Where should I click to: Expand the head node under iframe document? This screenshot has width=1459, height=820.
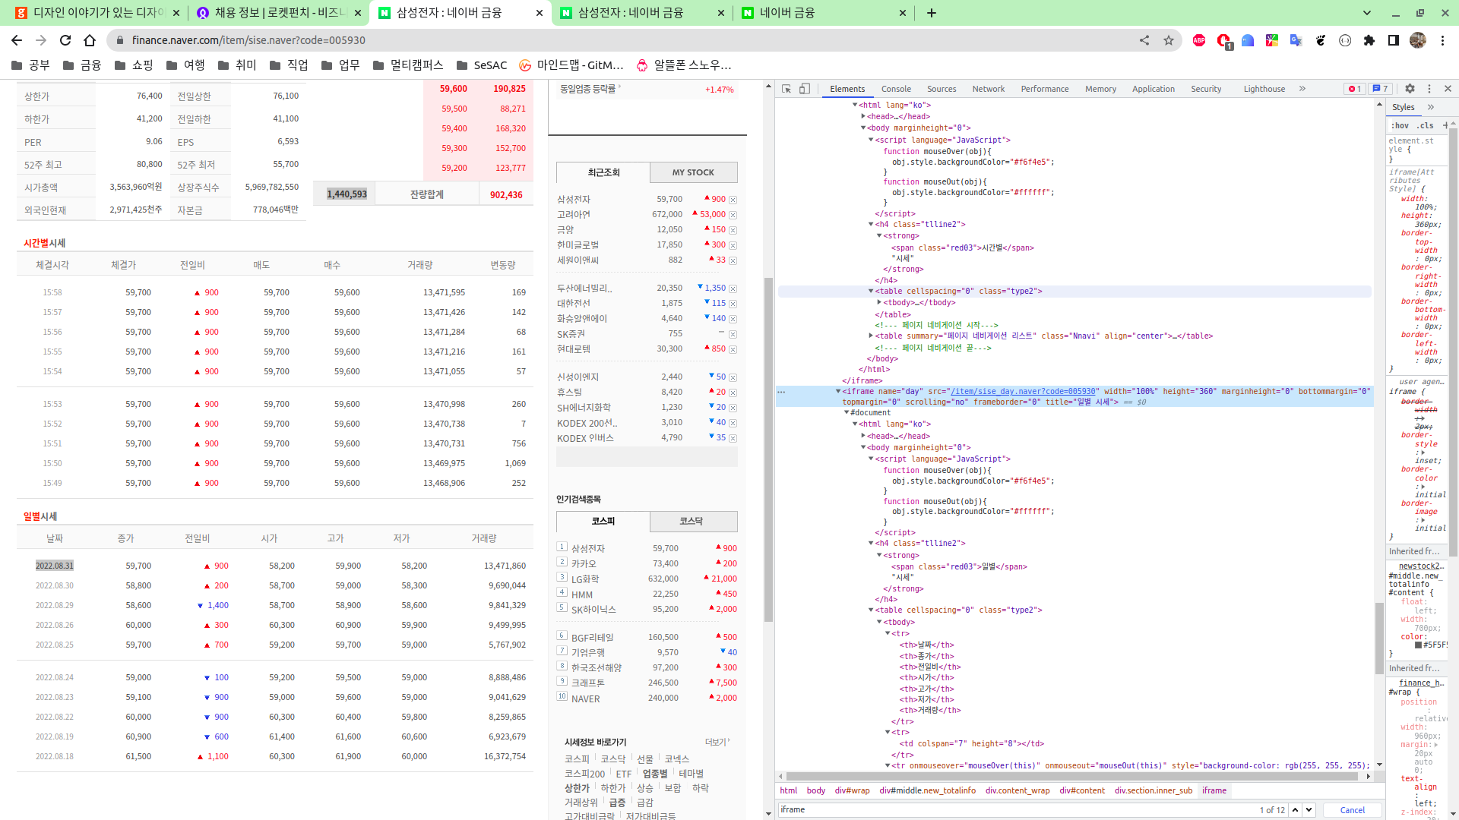click(863, 436)
